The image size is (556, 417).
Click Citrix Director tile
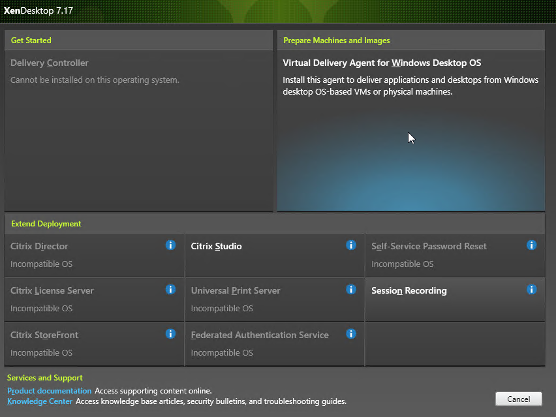tap(95, 255)
